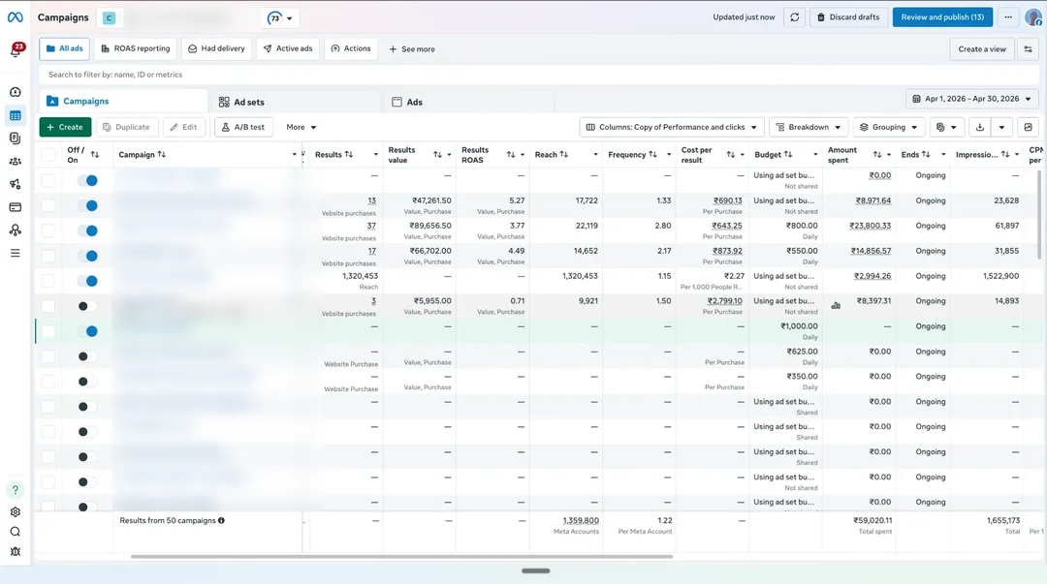The image size is (1047, 584).
Task: Switch to ROAS reporting view
Action: [136, 48]
